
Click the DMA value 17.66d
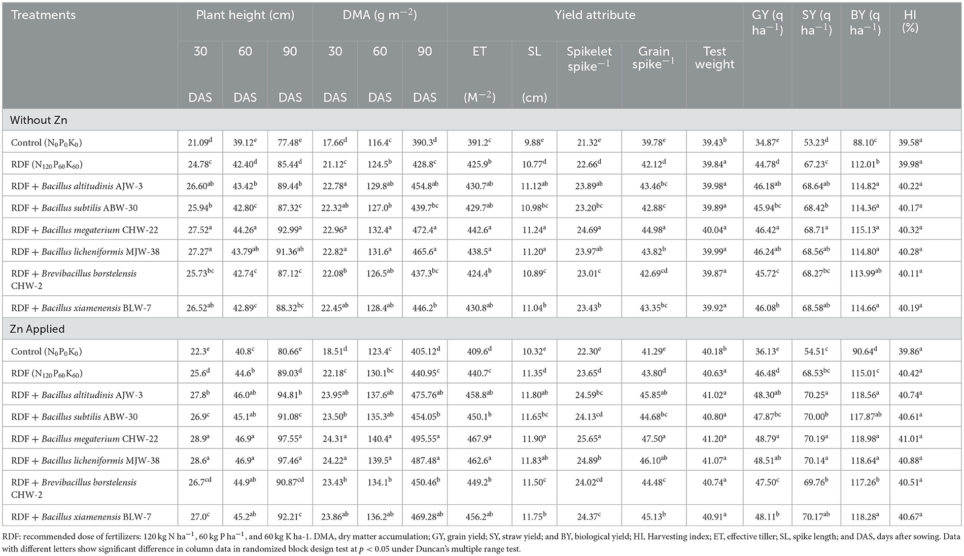(335, 142)
